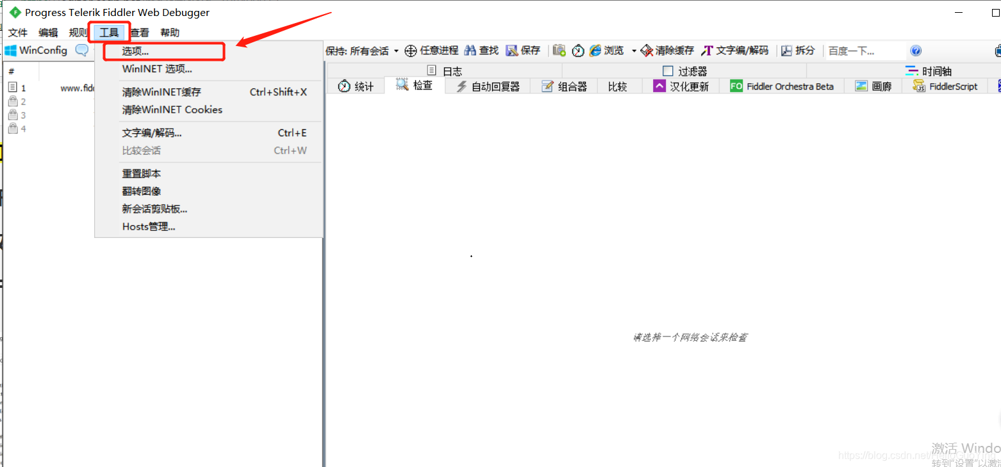Choose 翻转图像 from the menu
This screenshot has height=467, width=1001.
click(209, 191)
